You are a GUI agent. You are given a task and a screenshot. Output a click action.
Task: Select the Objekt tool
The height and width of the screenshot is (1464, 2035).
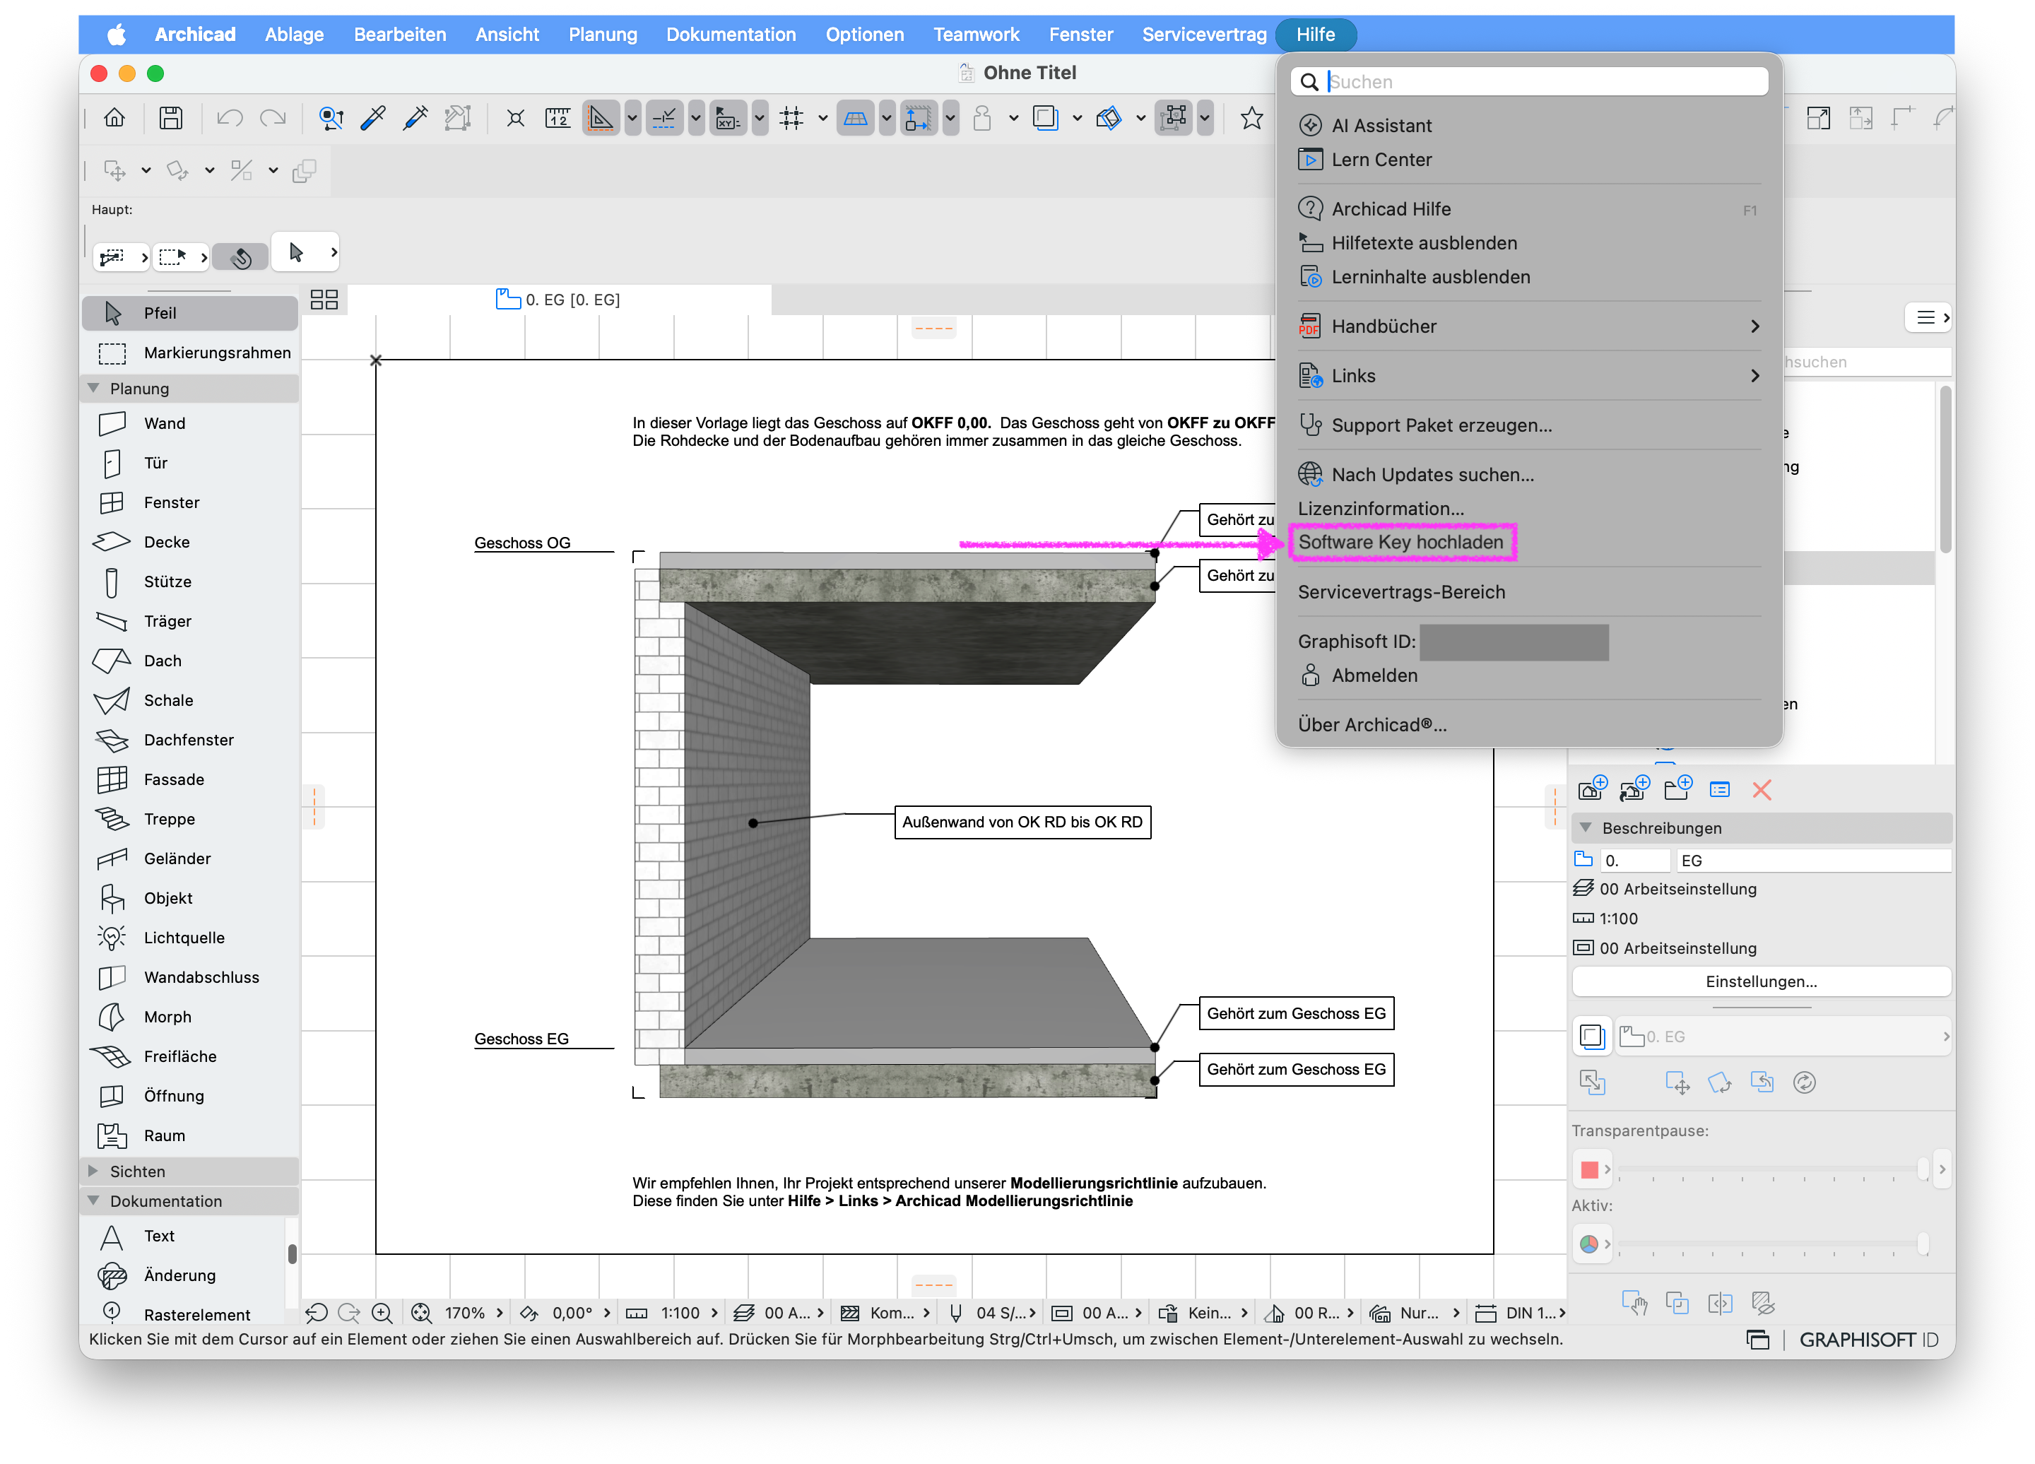point(189,898)
